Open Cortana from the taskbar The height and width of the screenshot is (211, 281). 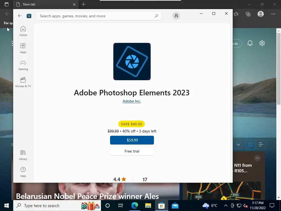[108, 206]
